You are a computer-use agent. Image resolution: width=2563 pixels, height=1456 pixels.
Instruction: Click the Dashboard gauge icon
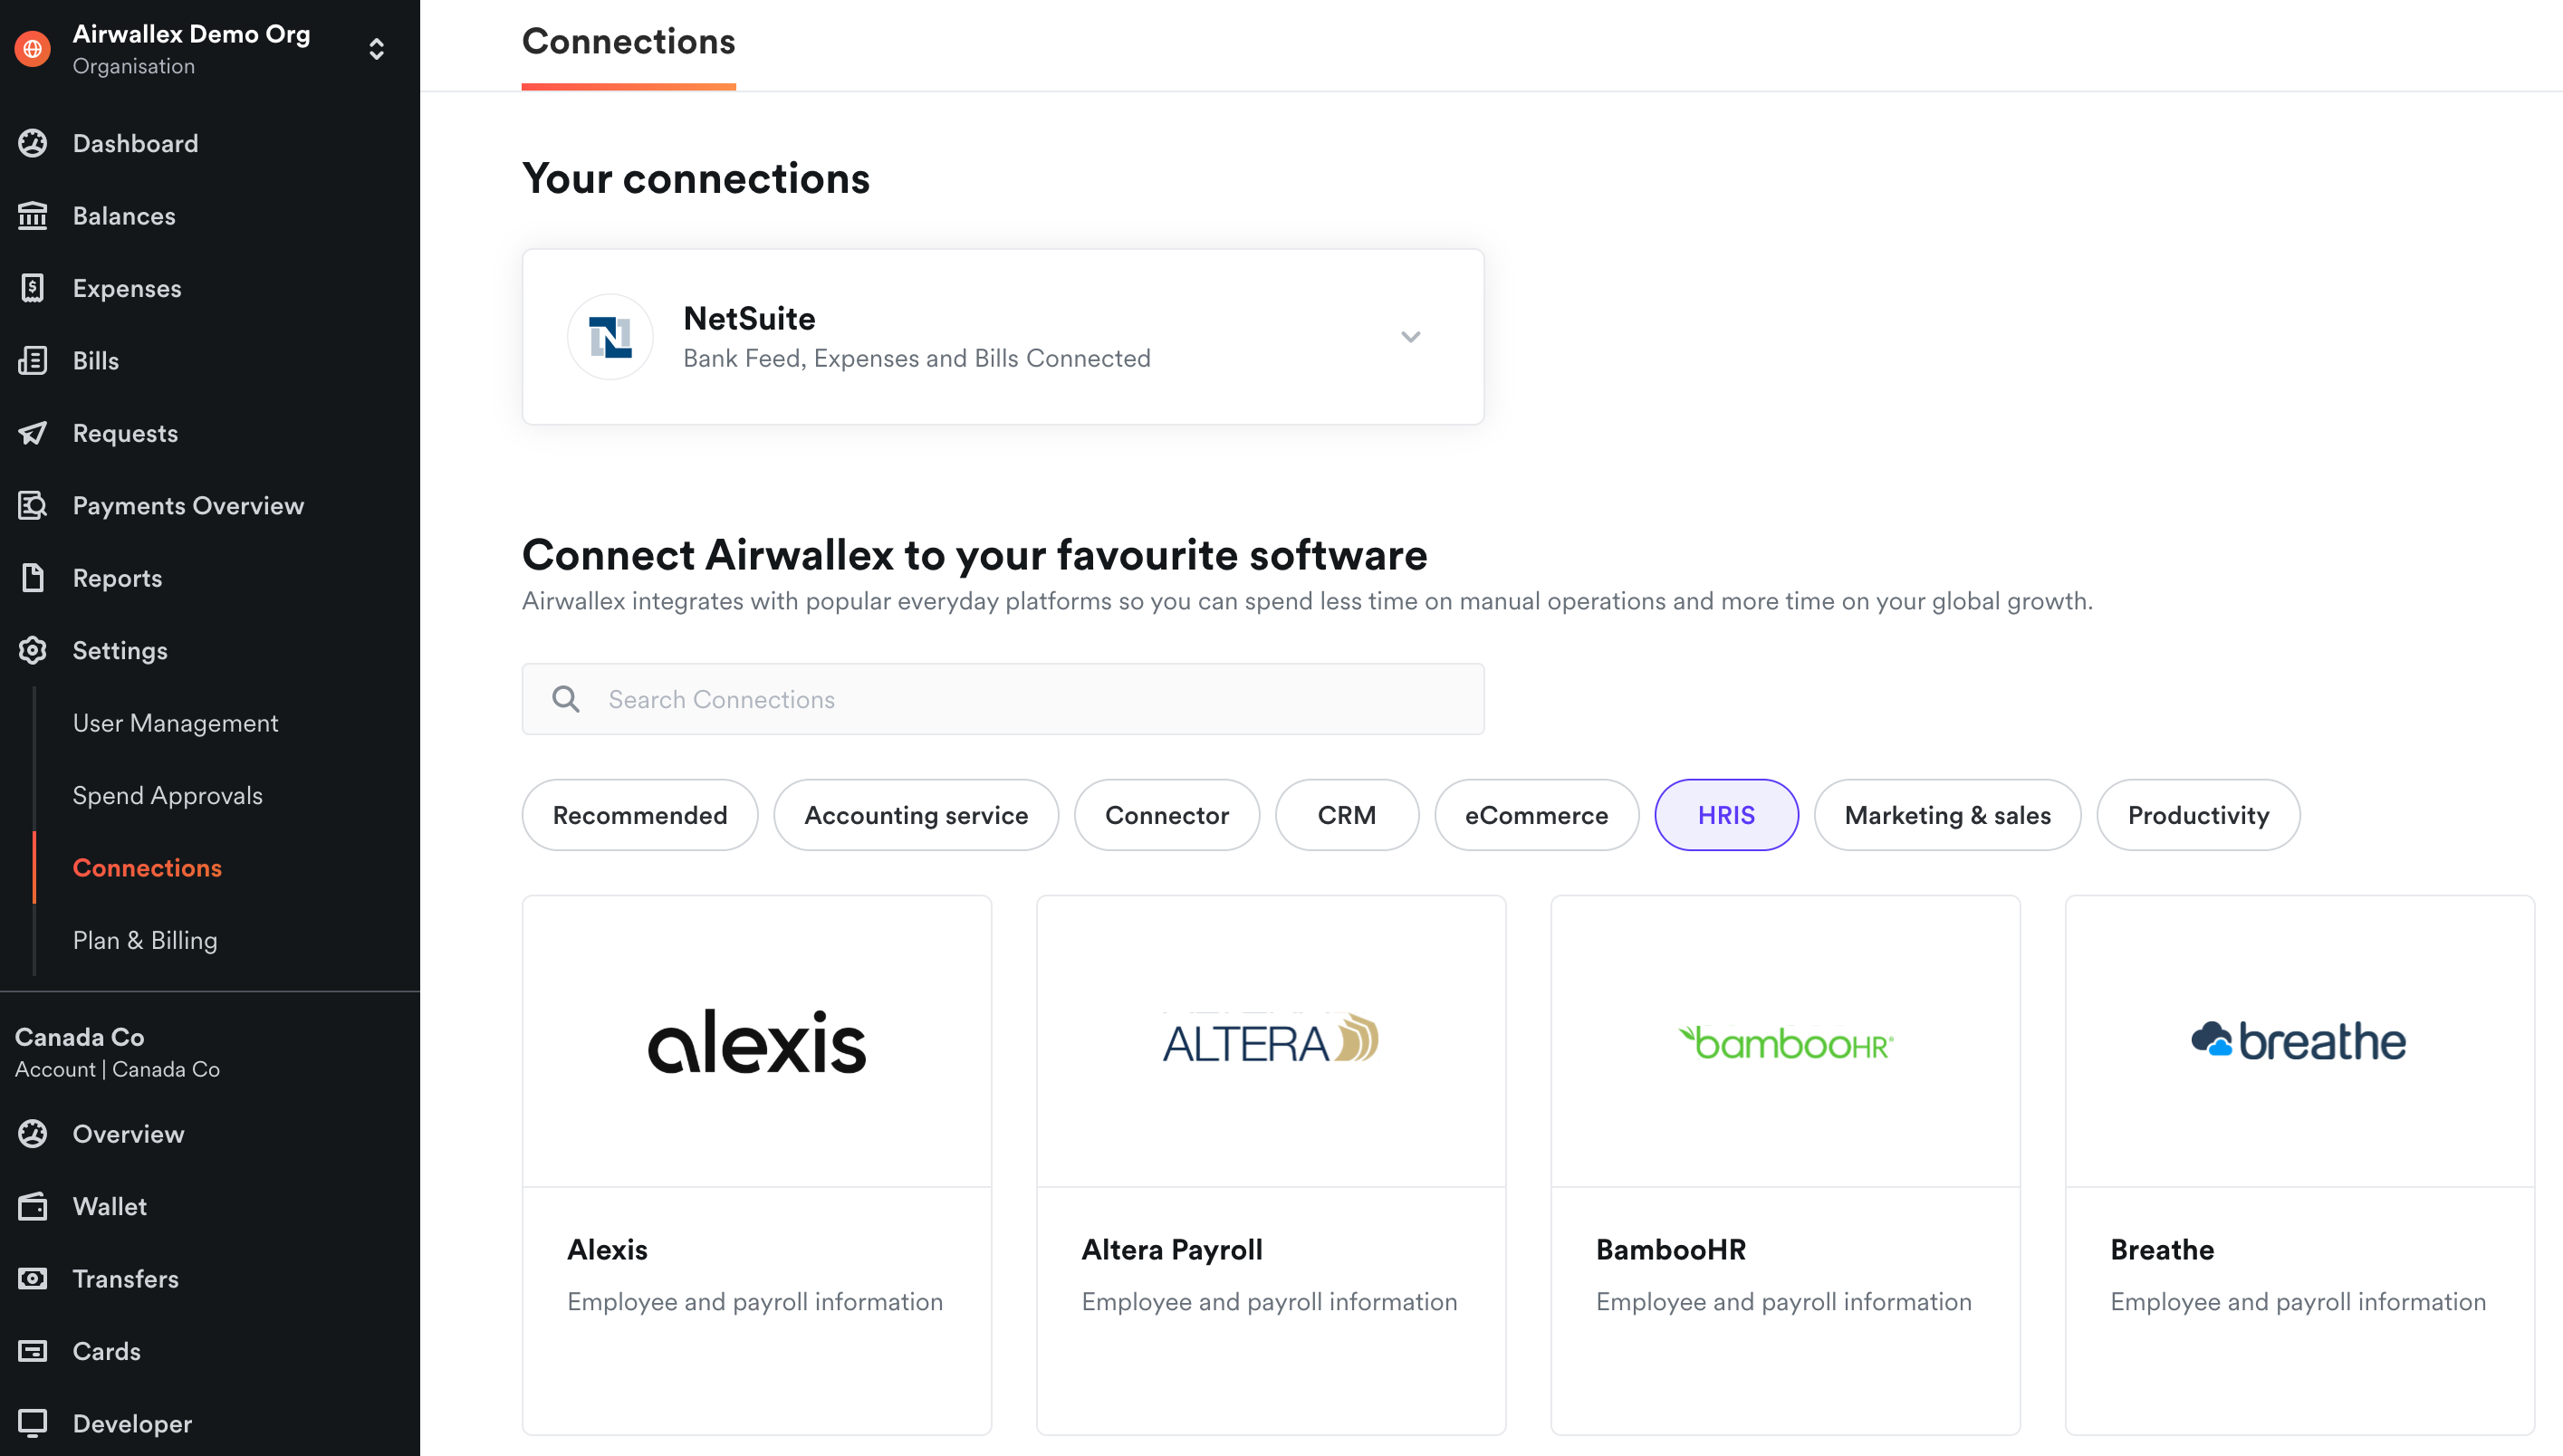(33, 143)
